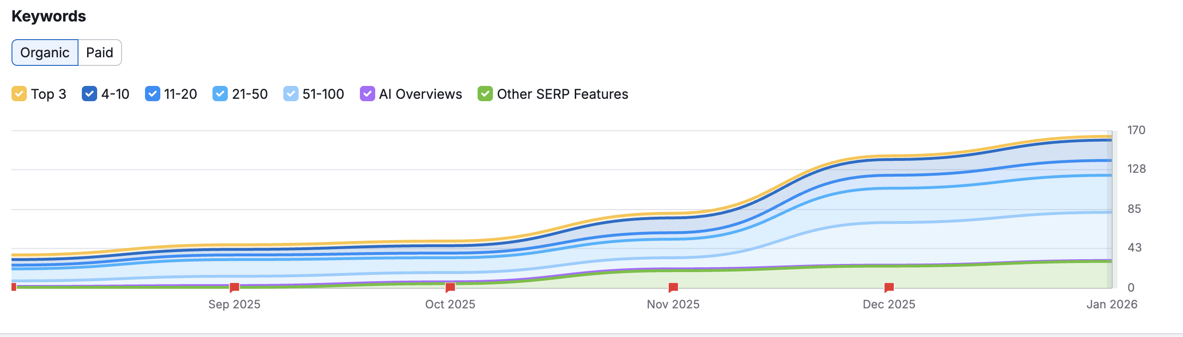Select the red flag above Dec 2025
Viewport: 1183px width, 337px height.
[889, 287]
